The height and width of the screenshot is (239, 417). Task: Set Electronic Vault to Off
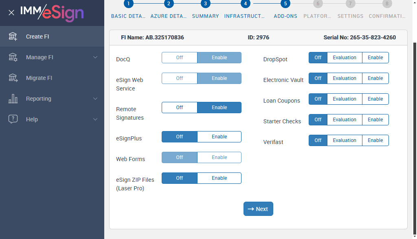click(318, 78)
